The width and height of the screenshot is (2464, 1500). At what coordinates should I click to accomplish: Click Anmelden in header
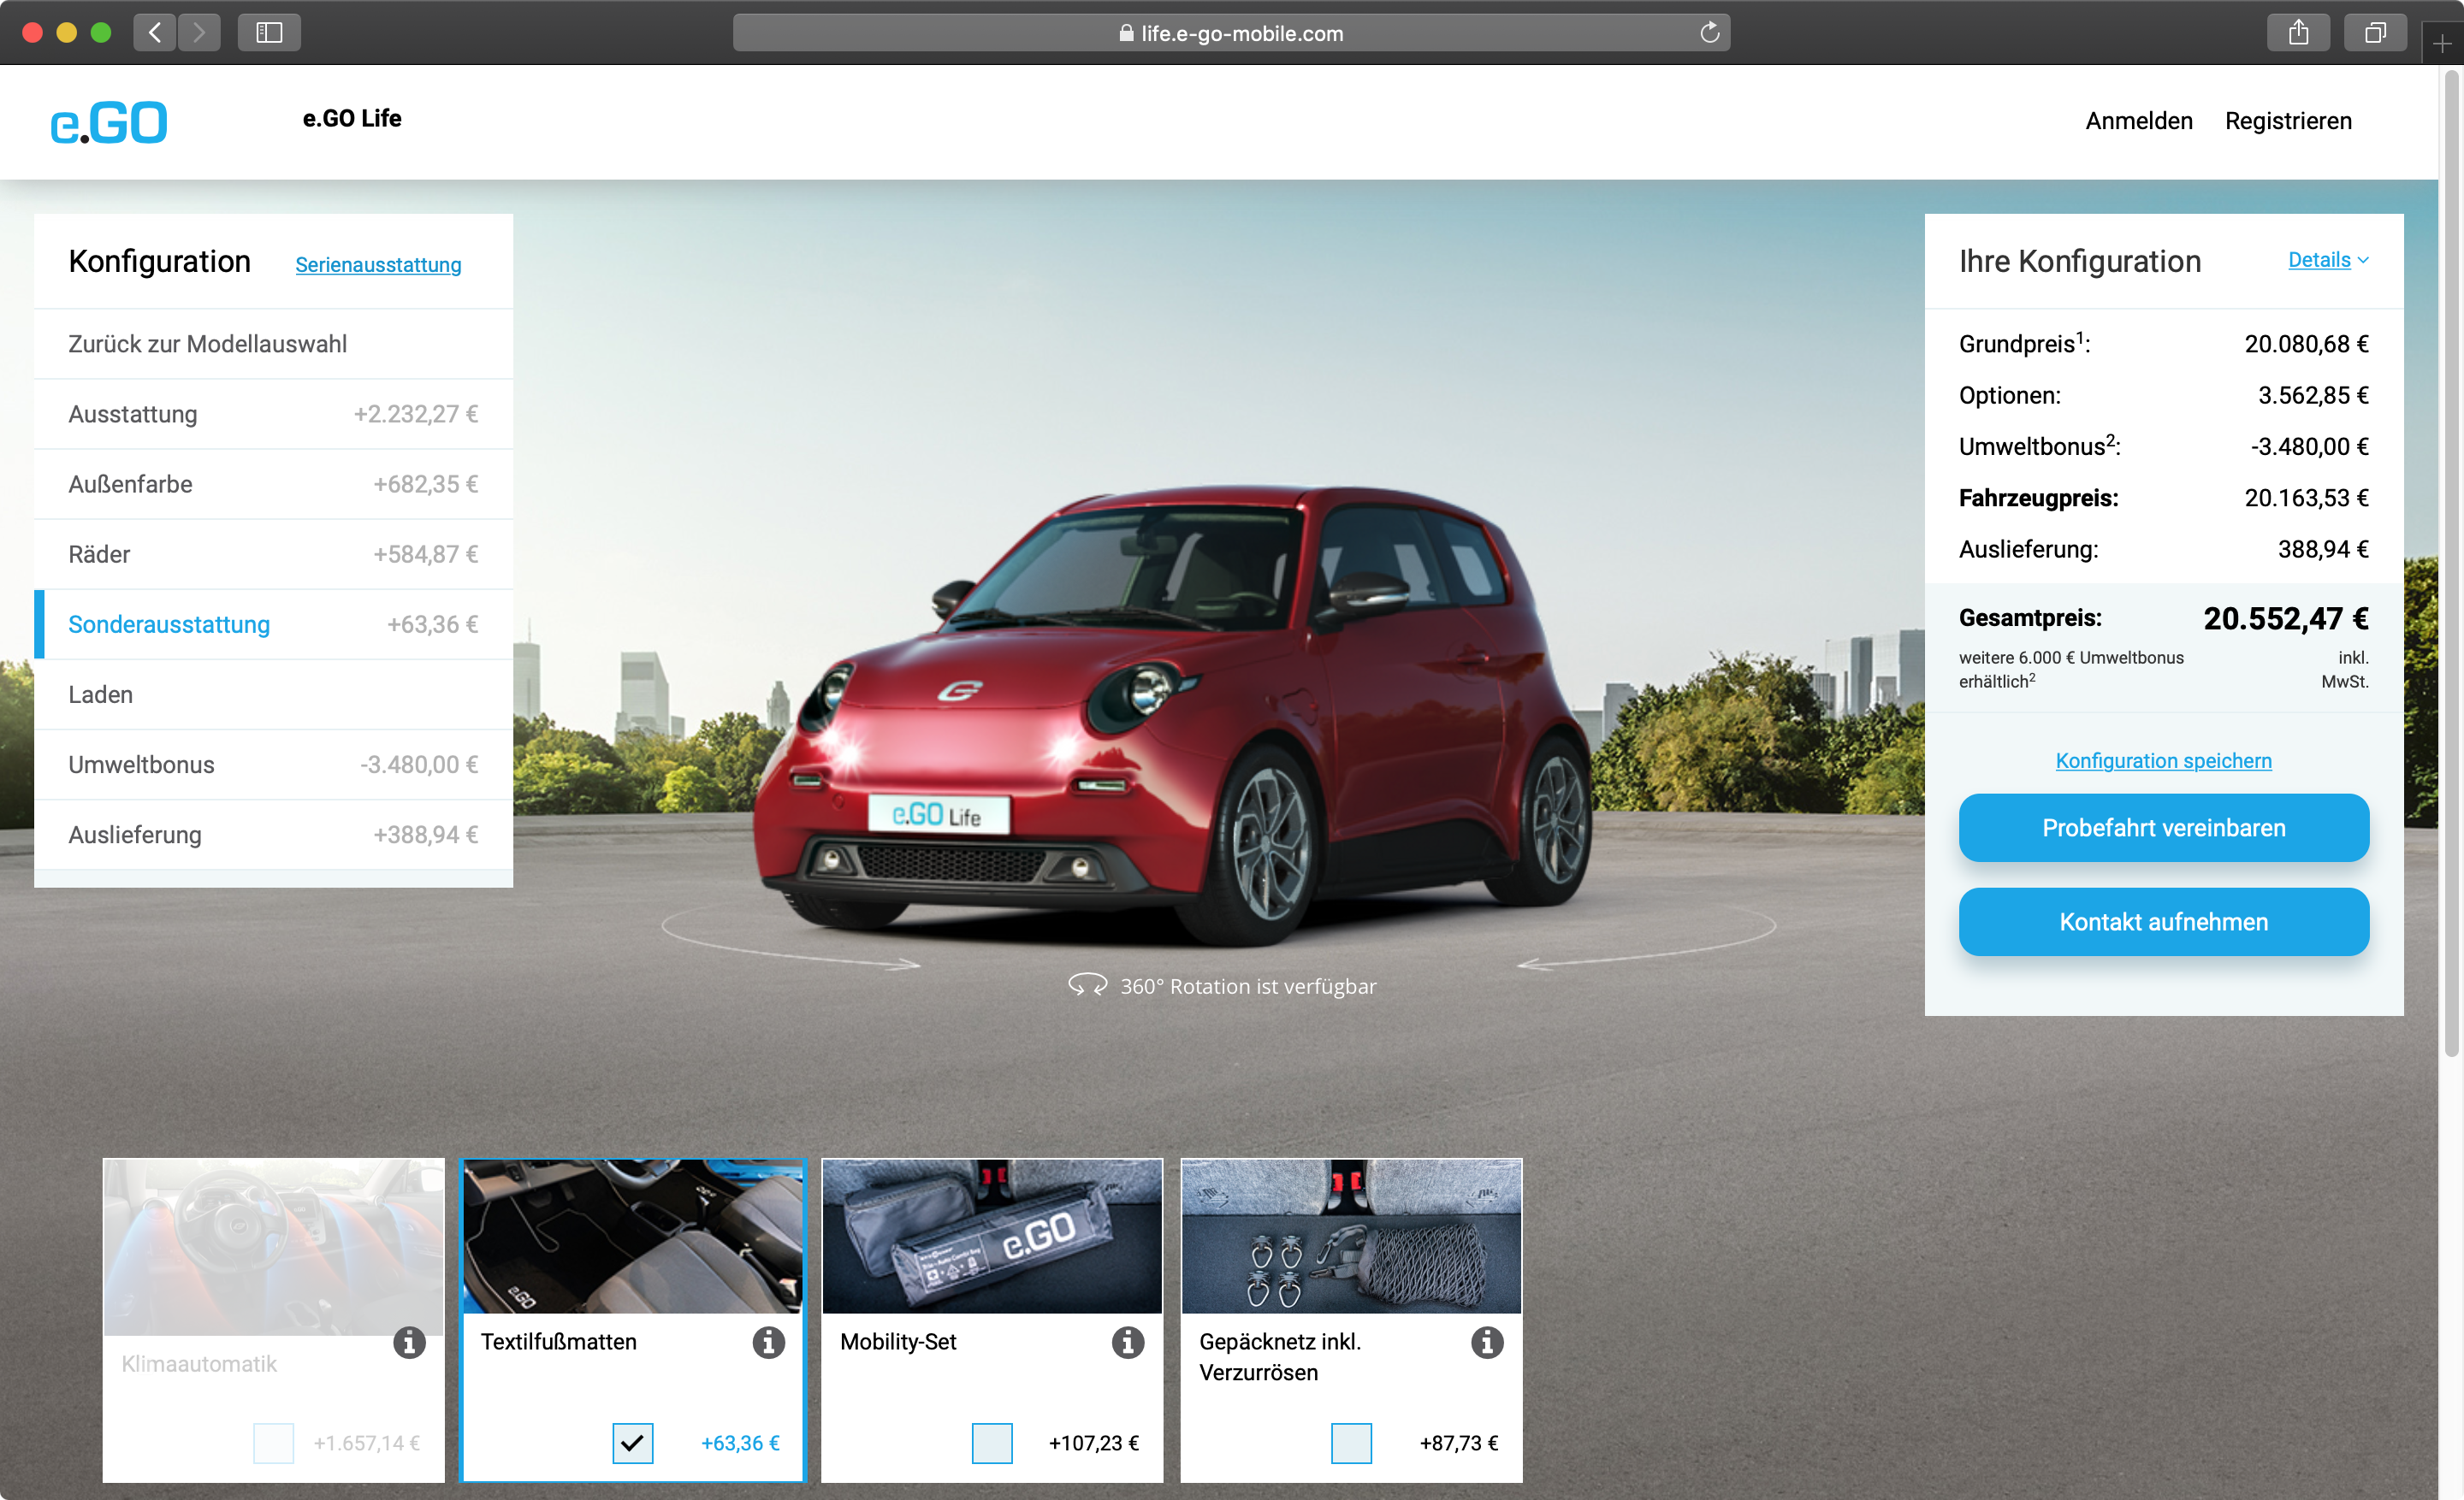pos(2138,121)
